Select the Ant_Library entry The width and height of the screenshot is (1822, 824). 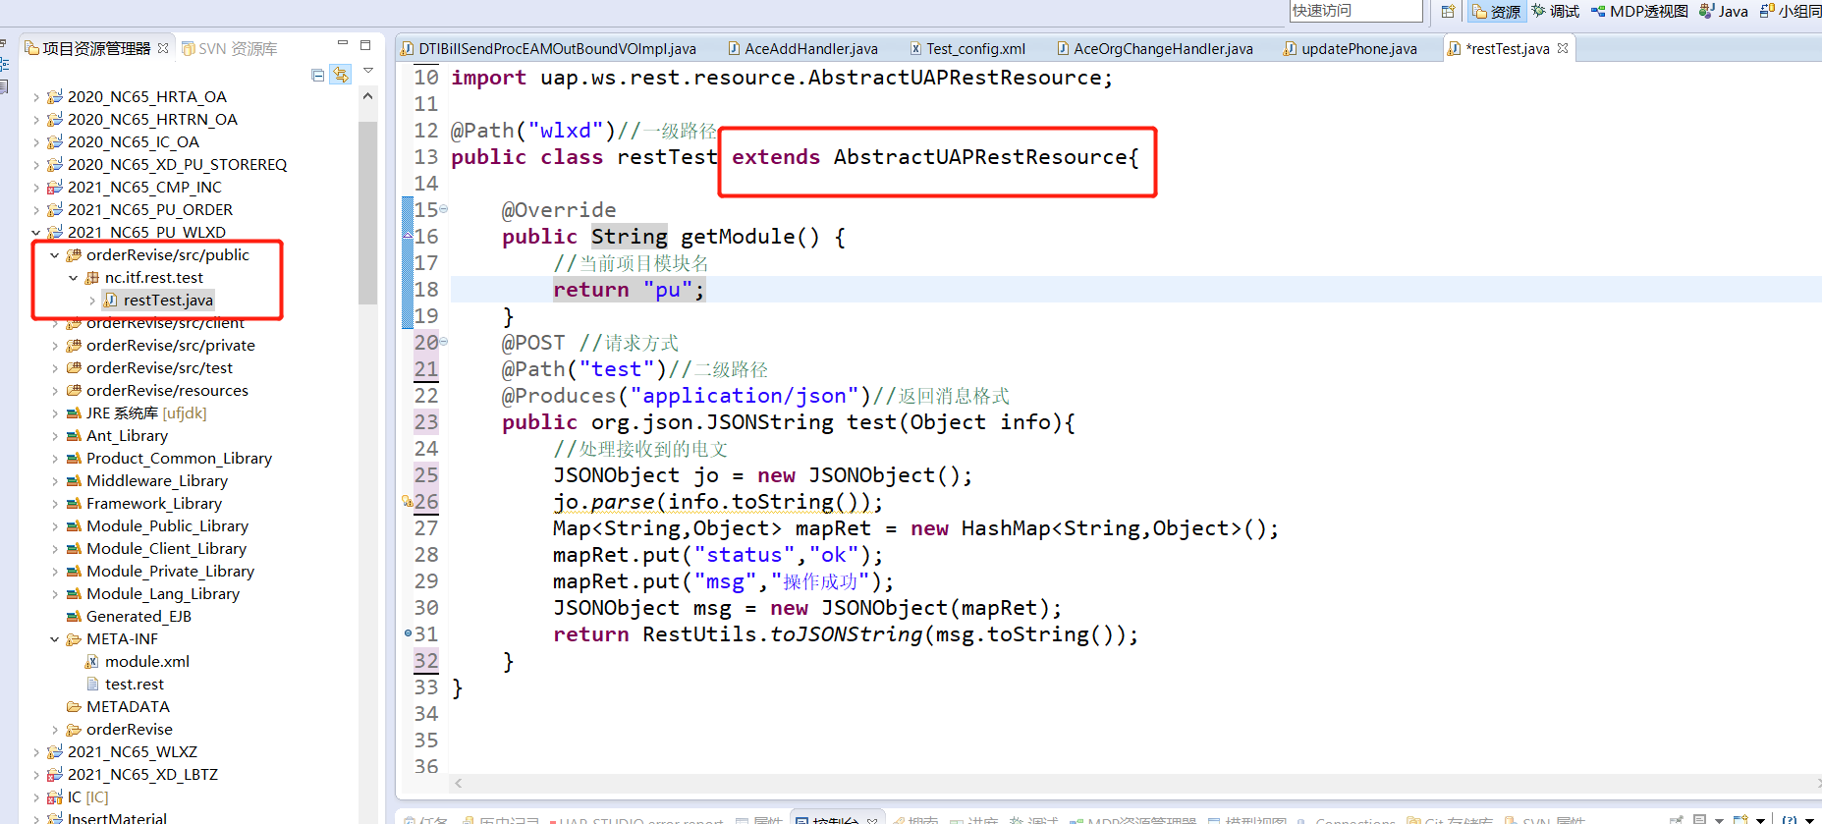click(127, 436)
